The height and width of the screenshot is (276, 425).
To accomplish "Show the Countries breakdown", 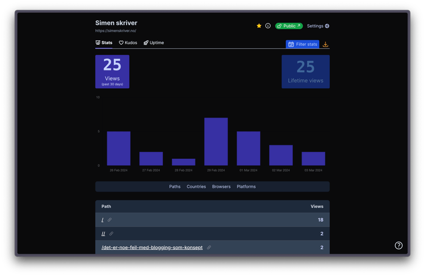I will (x=196, y=187).
